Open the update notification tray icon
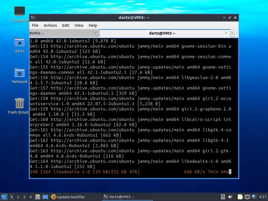268x201 pixels. (254, 197)
